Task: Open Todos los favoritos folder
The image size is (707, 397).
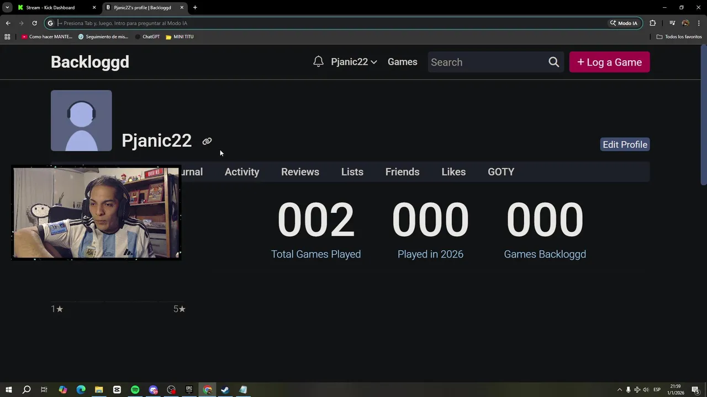Action: (x=679, y=37)
